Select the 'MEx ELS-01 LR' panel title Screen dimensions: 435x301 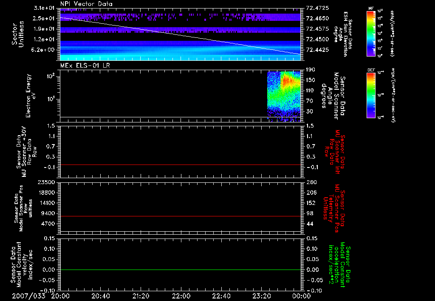[x=85, y=65]
